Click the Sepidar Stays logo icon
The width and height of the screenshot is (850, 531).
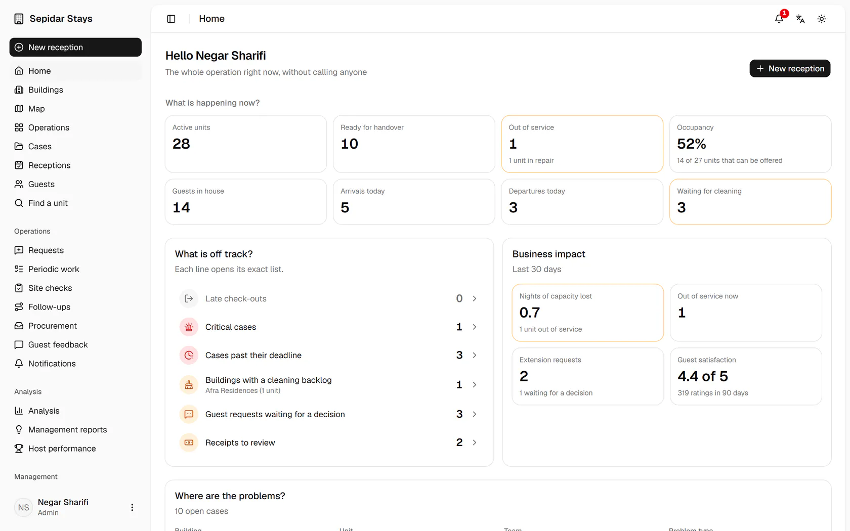[x=19, y=19]
